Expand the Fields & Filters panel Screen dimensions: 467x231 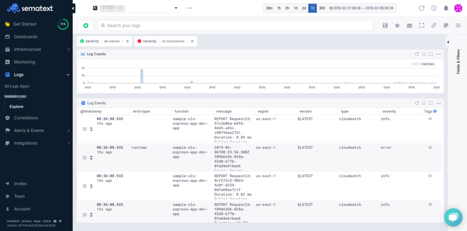tap(448, 42)
